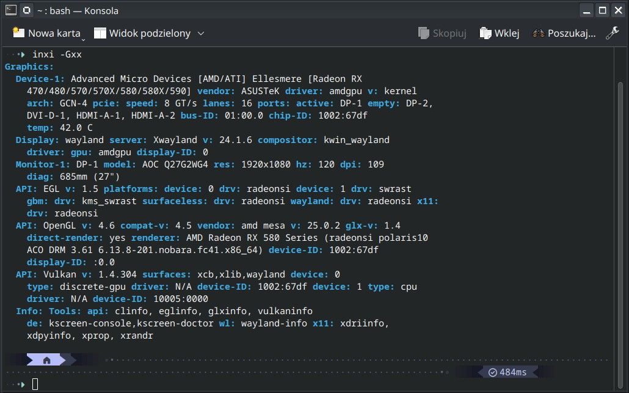The width and height of the screenshot is (629, 393).
Task: Maximize the Konsola window
Action: (x=603, y=11)
